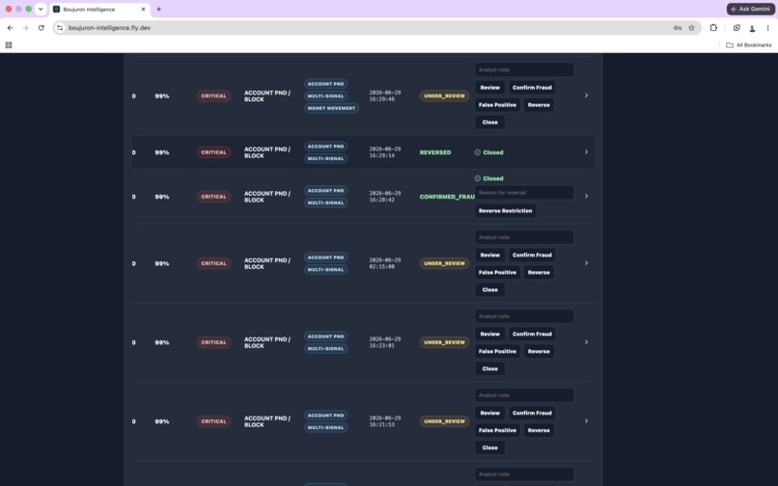Expand the 02:15:00 alert row chevron
Viewport: 778px width, 486px height.
point(586,263)
